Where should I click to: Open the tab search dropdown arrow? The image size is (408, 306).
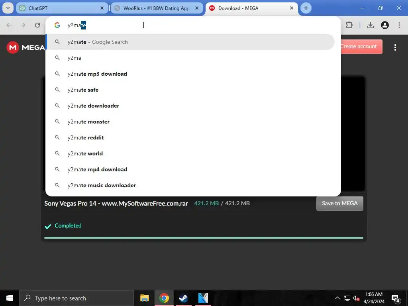pos(8,8)
